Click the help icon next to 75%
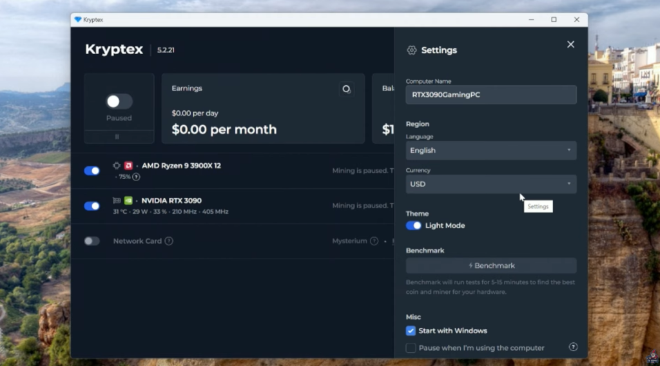Image resolution: width=660 pixels, height=366 pixels. click(x=136, y=177)
